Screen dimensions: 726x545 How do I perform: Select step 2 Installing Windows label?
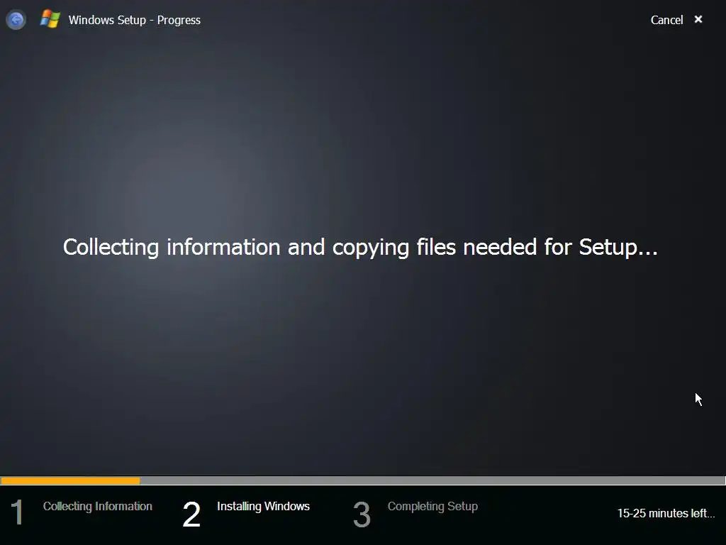(x=263, y=506)
